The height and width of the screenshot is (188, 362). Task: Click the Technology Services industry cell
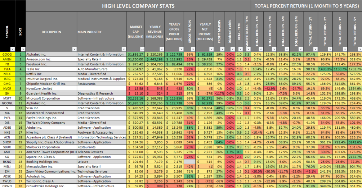[x=102, y=171]
